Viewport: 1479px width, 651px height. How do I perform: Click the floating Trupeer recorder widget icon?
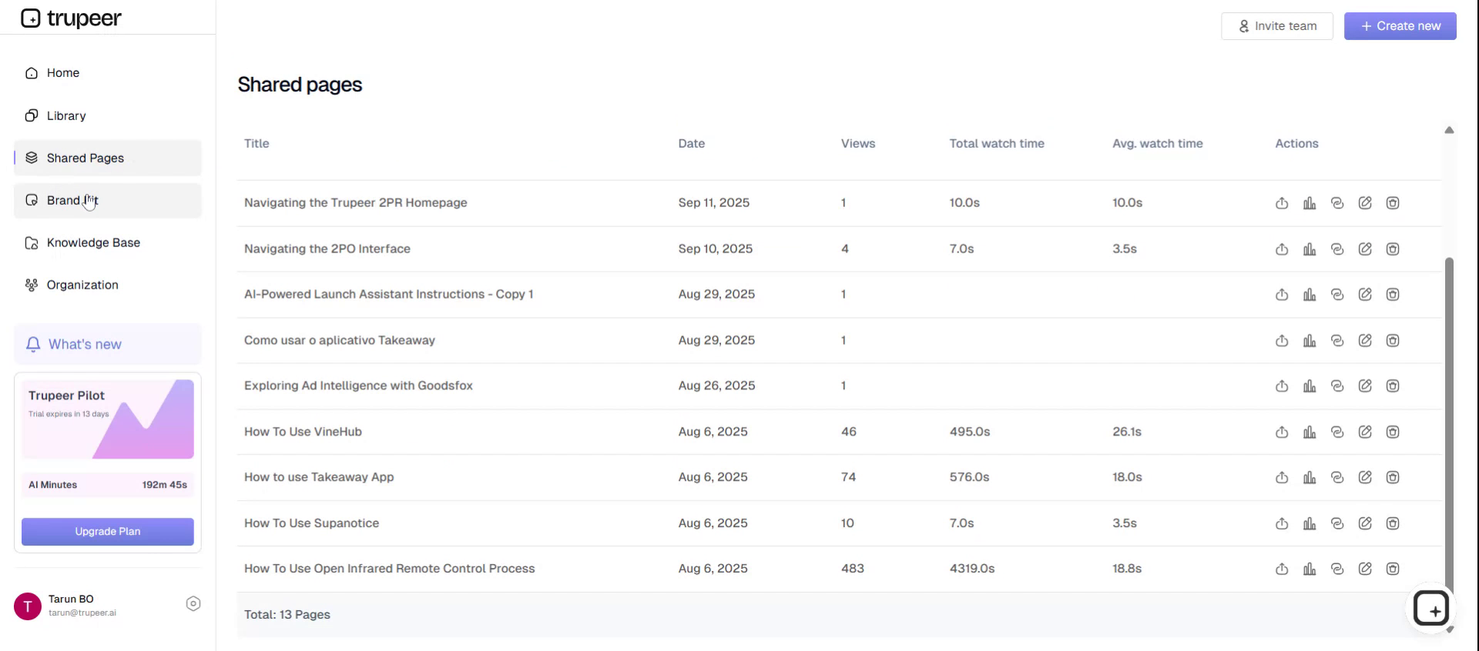(x=1432, y=609)
